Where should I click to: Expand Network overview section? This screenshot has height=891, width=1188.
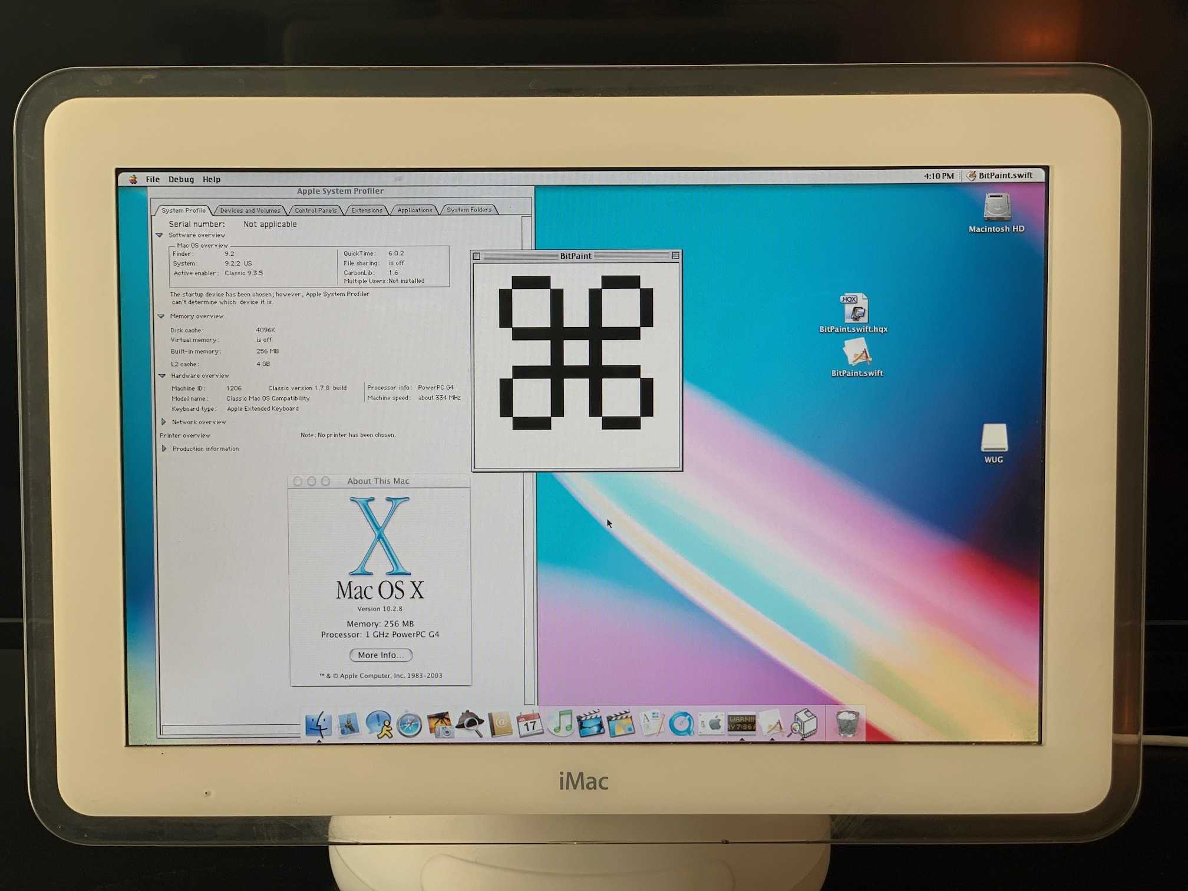pos(164,422)
